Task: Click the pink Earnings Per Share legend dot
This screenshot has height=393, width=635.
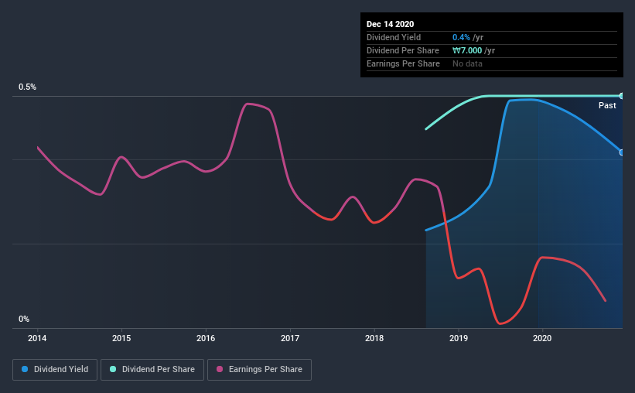Action: pos(220,369)
